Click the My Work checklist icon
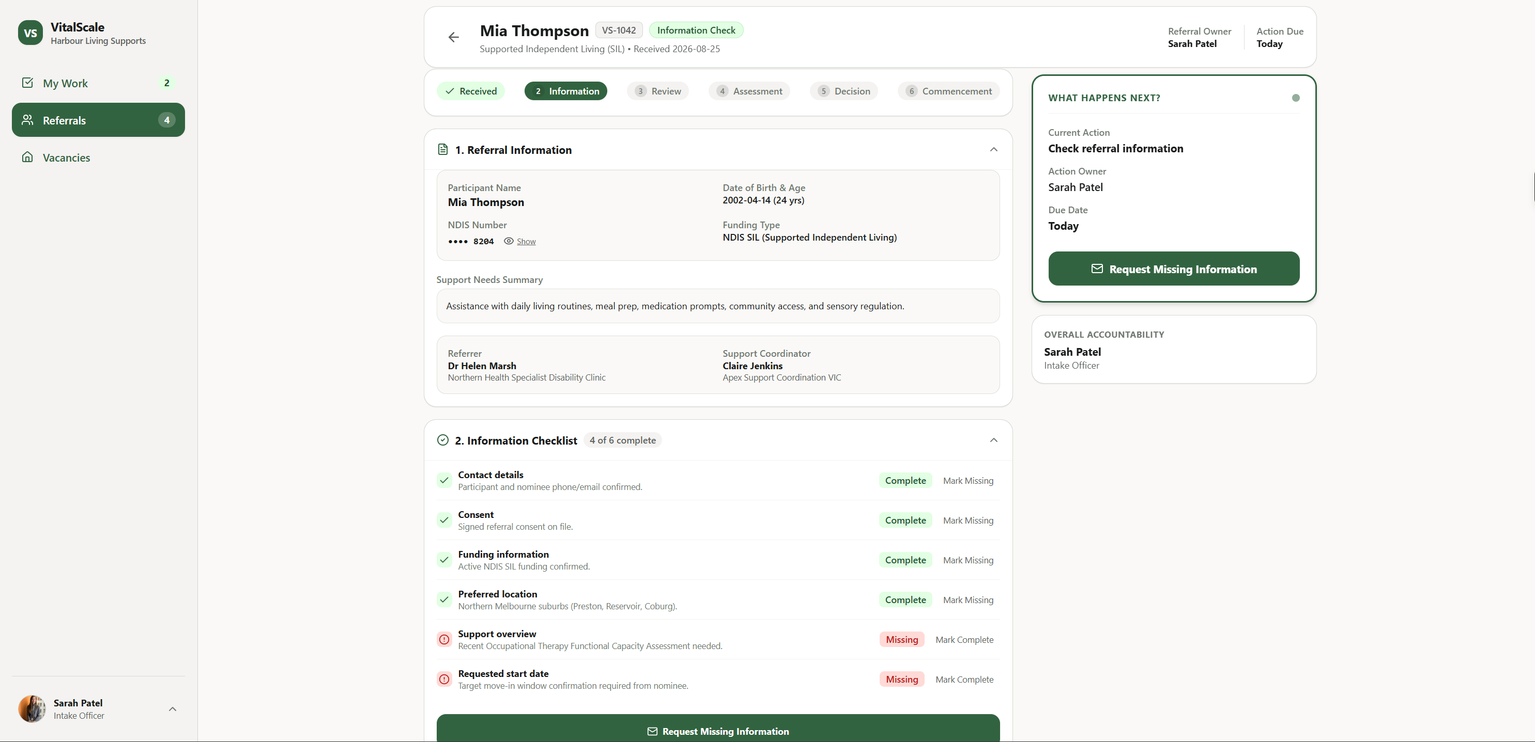The image size is (1535, 742). [x=27, y=83]
